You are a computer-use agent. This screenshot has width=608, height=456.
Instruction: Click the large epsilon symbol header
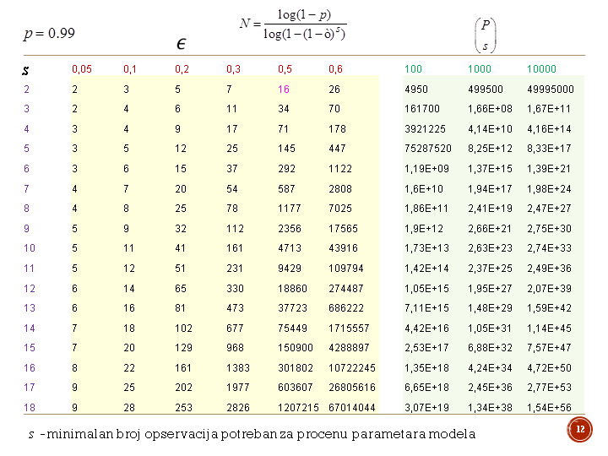(181, 44)
